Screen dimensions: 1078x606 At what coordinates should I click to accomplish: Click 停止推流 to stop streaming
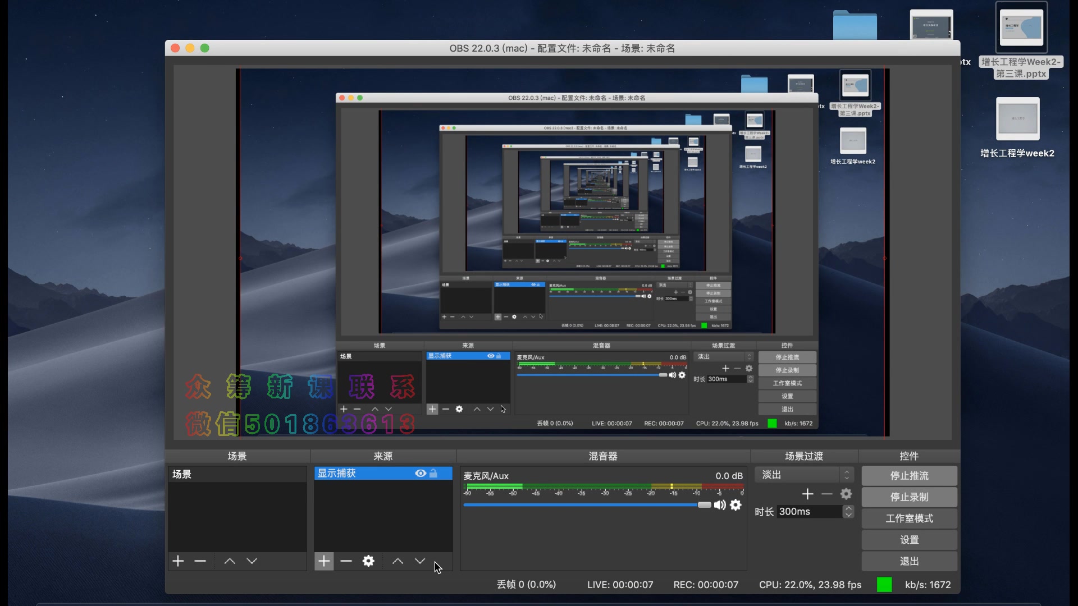coord(910,476)
